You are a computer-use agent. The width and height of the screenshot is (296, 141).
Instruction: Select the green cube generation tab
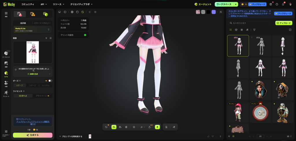pos(46,14)
